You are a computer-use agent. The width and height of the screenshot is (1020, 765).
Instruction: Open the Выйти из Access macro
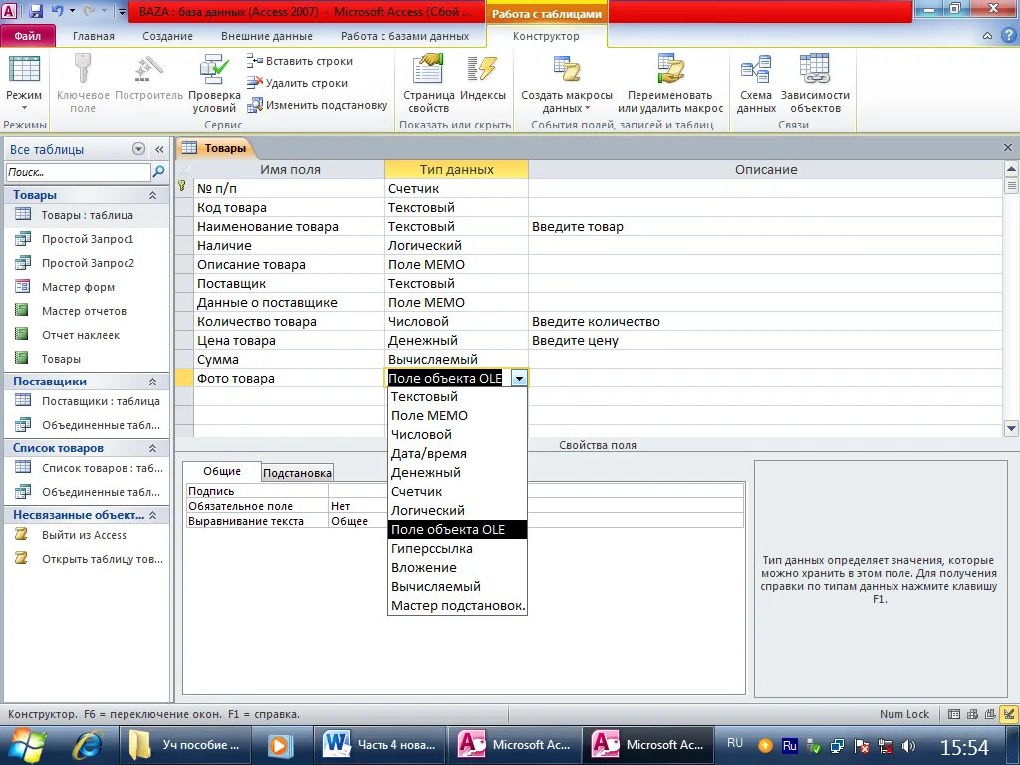point(88,535)
